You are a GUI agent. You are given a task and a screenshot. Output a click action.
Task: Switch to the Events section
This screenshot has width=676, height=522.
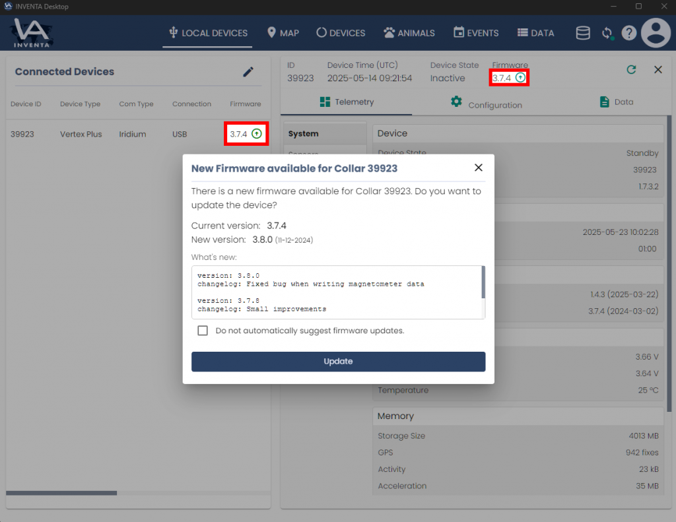click(x=476, y=33)
